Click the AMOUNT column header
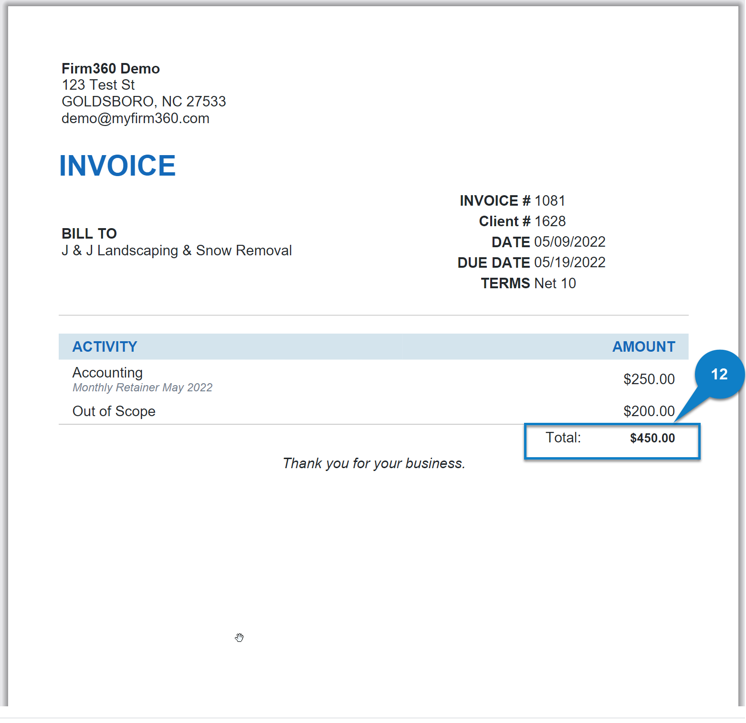Screen dimensions: 746x723 (644, 346)
